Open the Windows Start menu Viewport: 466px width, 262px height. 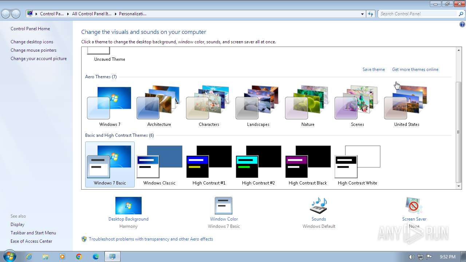pyautogui.click(x=9, y=256)
